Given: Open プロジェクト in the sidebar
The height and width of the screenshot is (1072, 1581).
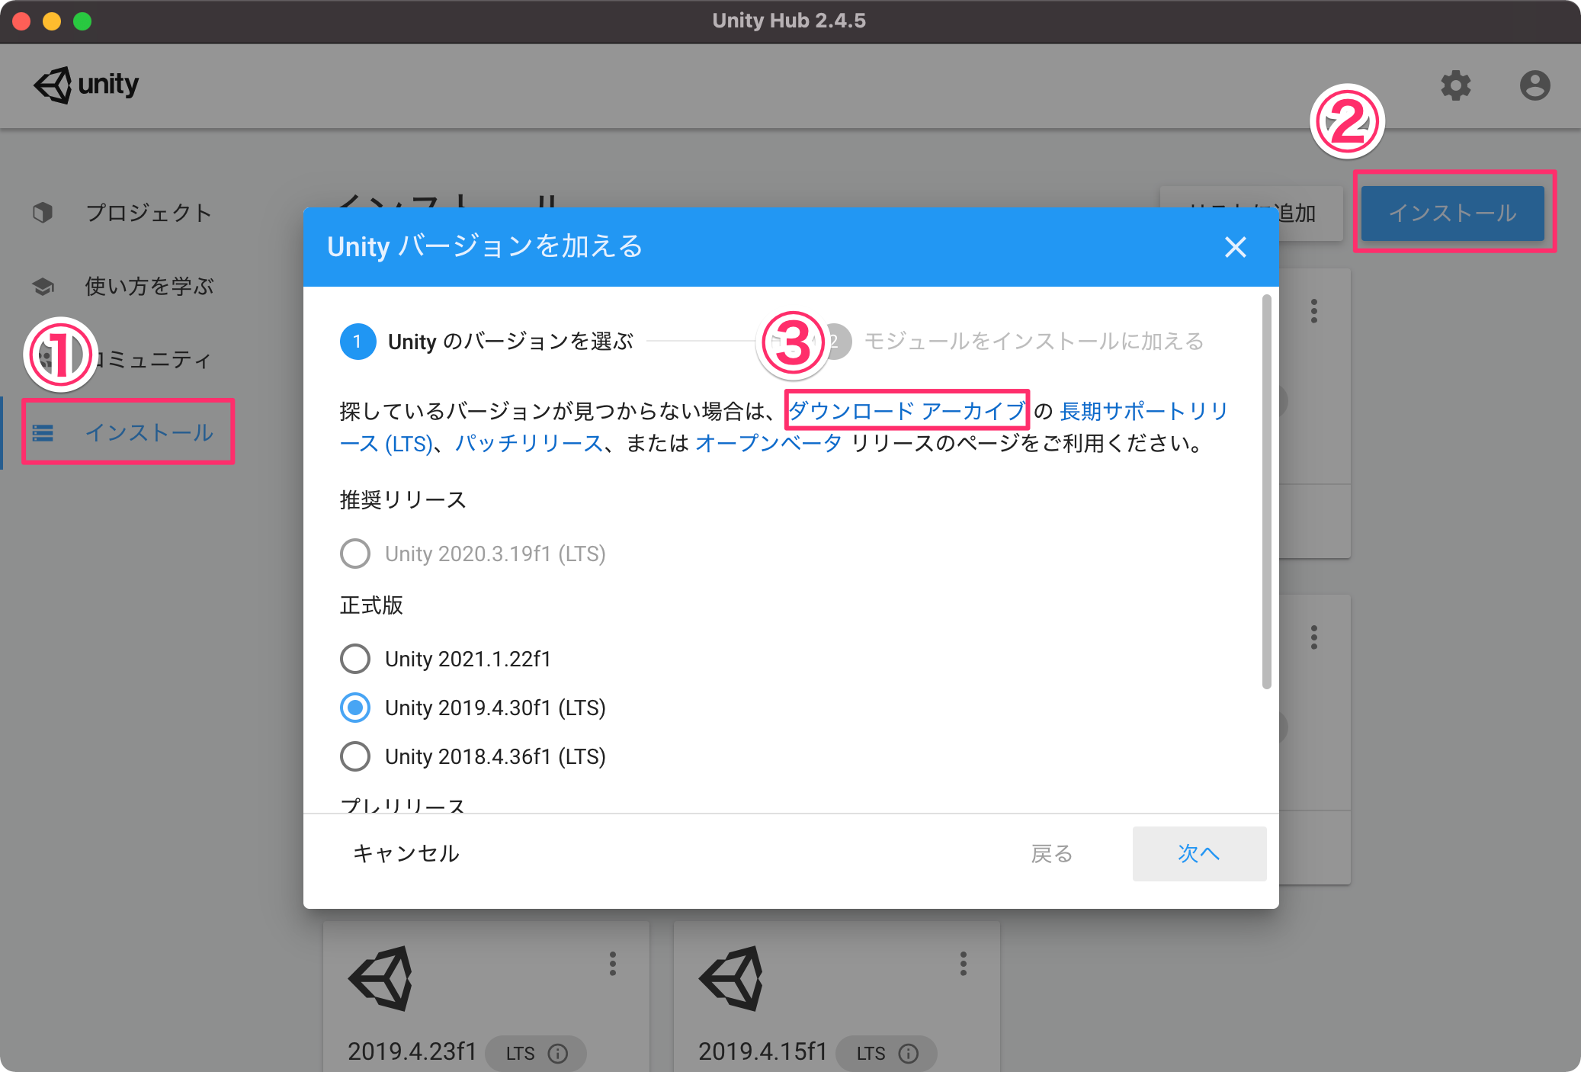Looking at the screenshot, I should [x=148, y=213].
